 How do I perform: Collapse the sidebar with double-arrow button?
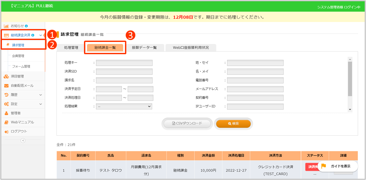coord(23,140)
